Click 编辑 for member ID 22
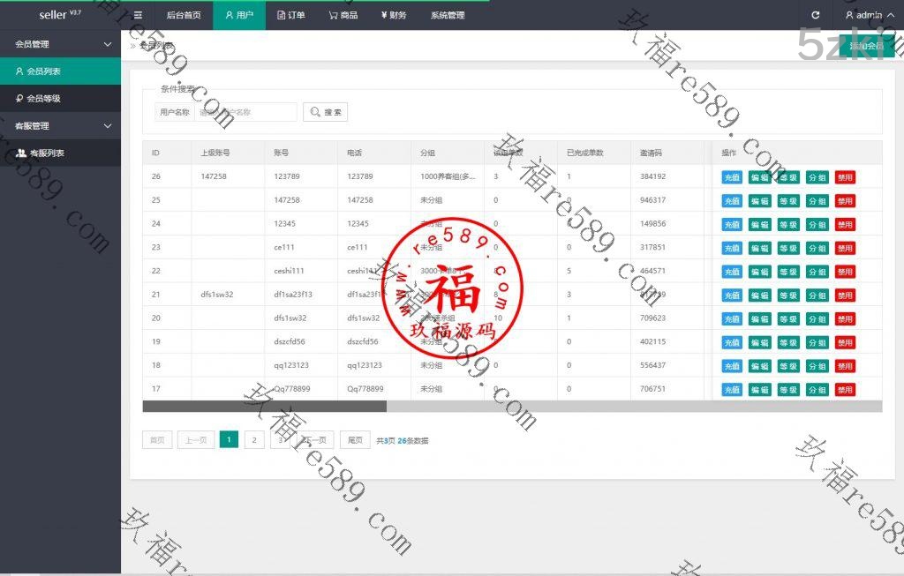904x576 pixels. [759, 272]
